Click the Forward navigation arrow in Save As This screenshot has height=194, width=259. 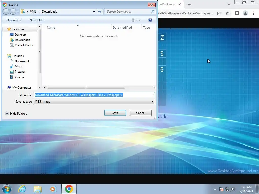coord(13,12)
